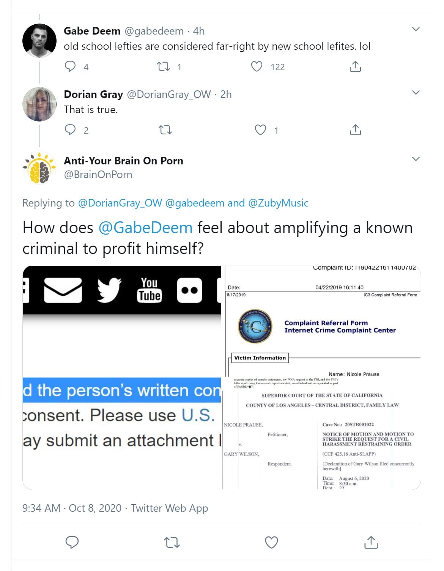Share Gabe Deem's tweet
The image size is (444, 571).
point(355,66)
